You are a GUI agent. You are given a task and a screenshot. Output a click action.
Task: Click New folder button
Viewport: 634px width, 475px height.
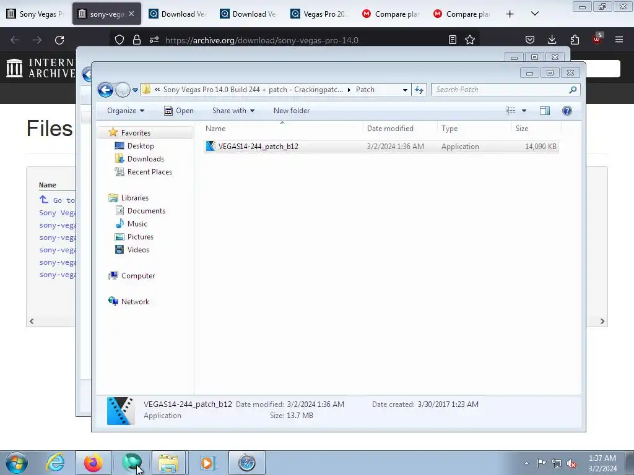click(x=292, y=111)
